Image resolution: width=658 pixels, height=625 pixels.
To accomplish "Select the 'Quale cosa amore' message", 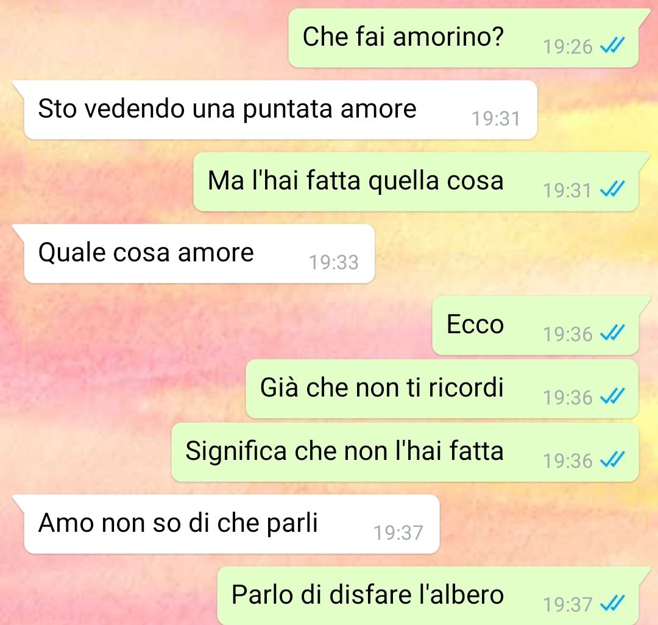I will click(x=199, y=254).
